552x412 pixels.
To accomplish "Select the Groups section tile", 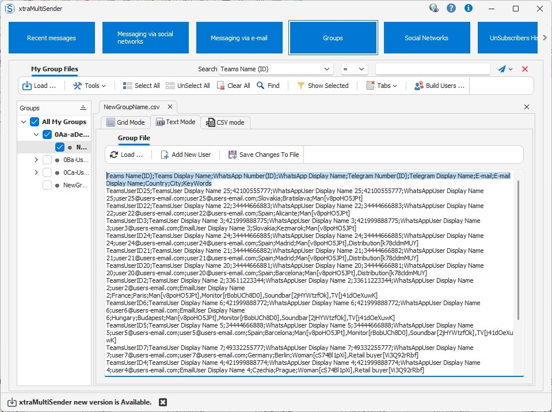I will 333,37.
